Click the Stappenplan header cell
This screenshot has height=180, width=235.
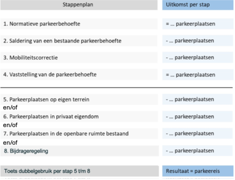[79, 5]
